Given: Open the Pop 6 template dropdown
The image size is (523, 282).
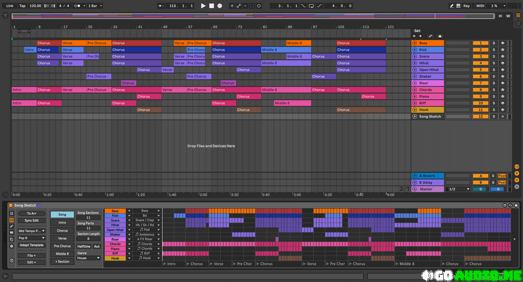Looking at the screenshot, I should (31, 238).
